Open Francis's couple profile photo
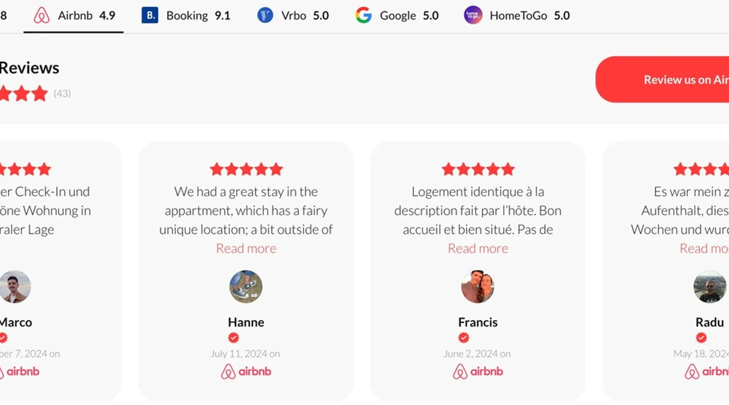The image size is (729, 405). [478, 287]
